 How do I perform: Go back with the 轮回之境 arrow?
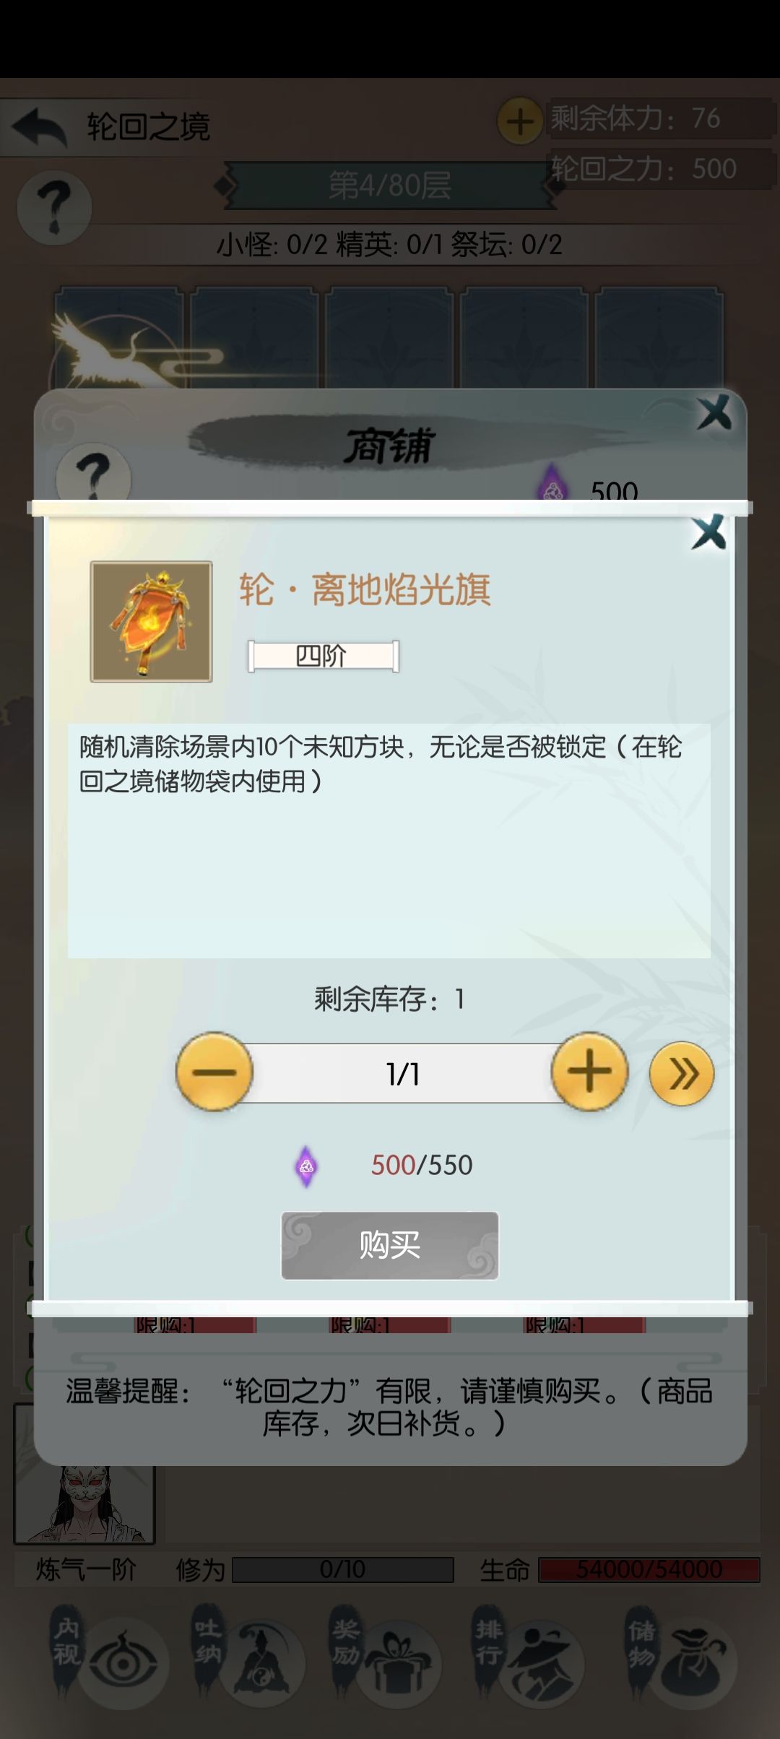[39, 127]
